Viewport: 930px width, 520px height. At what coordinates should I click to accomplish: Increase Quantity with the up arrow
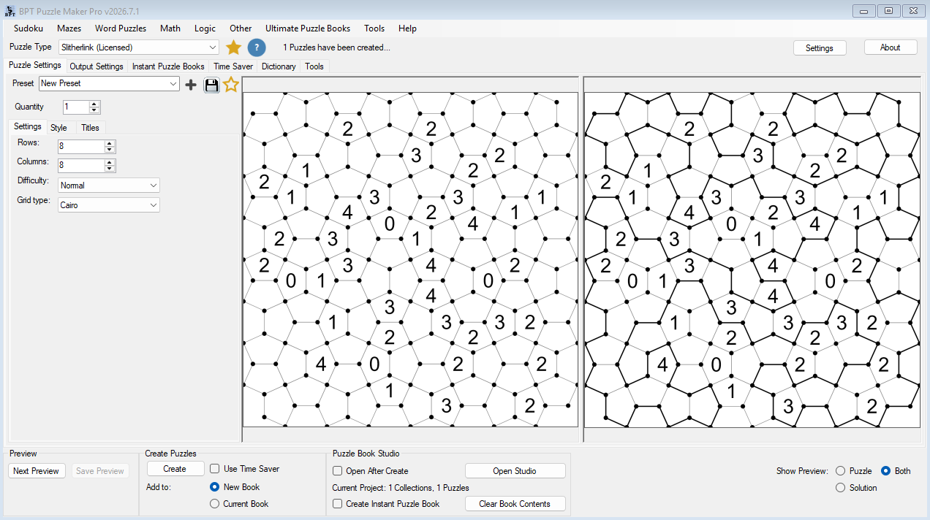coord(94,104)
